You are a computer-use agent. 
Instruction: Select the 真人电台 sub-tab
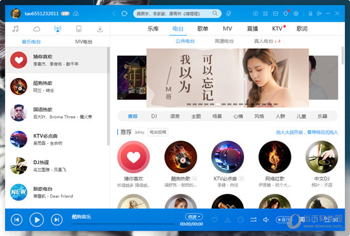[263, 41]
